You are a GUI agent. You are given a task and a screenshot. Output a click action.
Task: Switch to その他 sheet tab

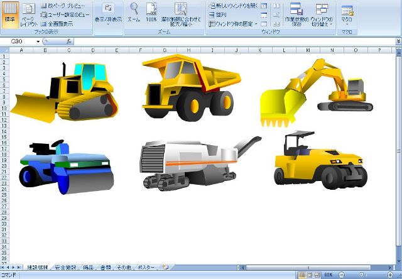(124, 268)
